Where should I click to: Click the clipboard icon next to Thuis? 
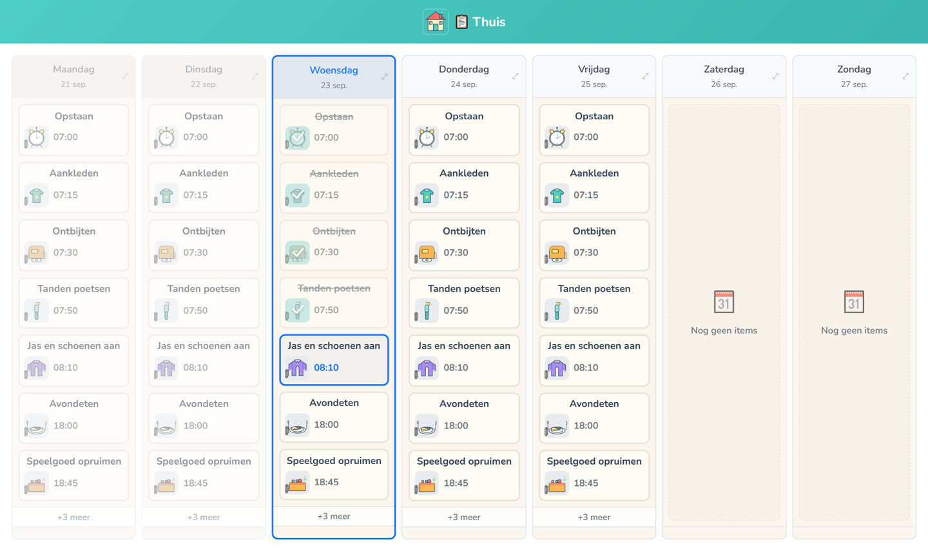pyautogui.click(x=461, y=22)
